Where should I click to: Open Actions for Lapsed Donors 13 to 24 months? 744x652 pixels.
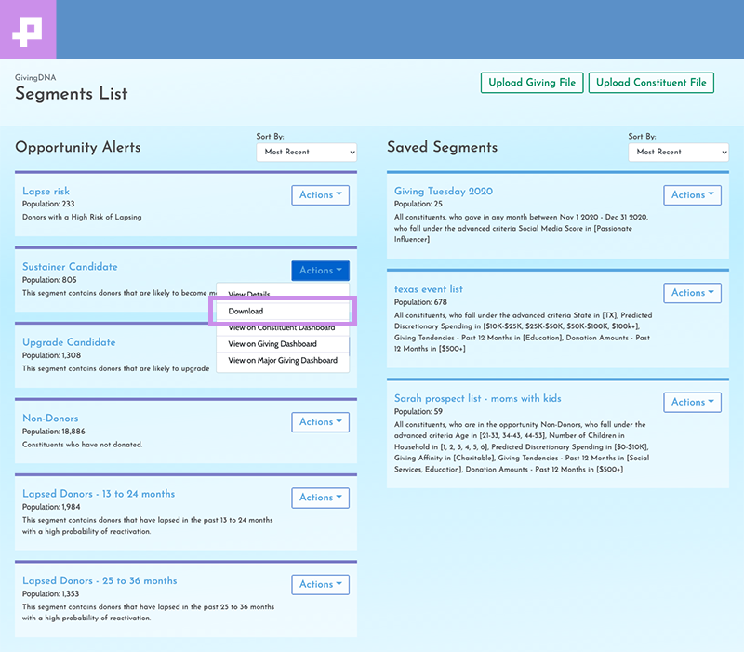tap(320, 498)
